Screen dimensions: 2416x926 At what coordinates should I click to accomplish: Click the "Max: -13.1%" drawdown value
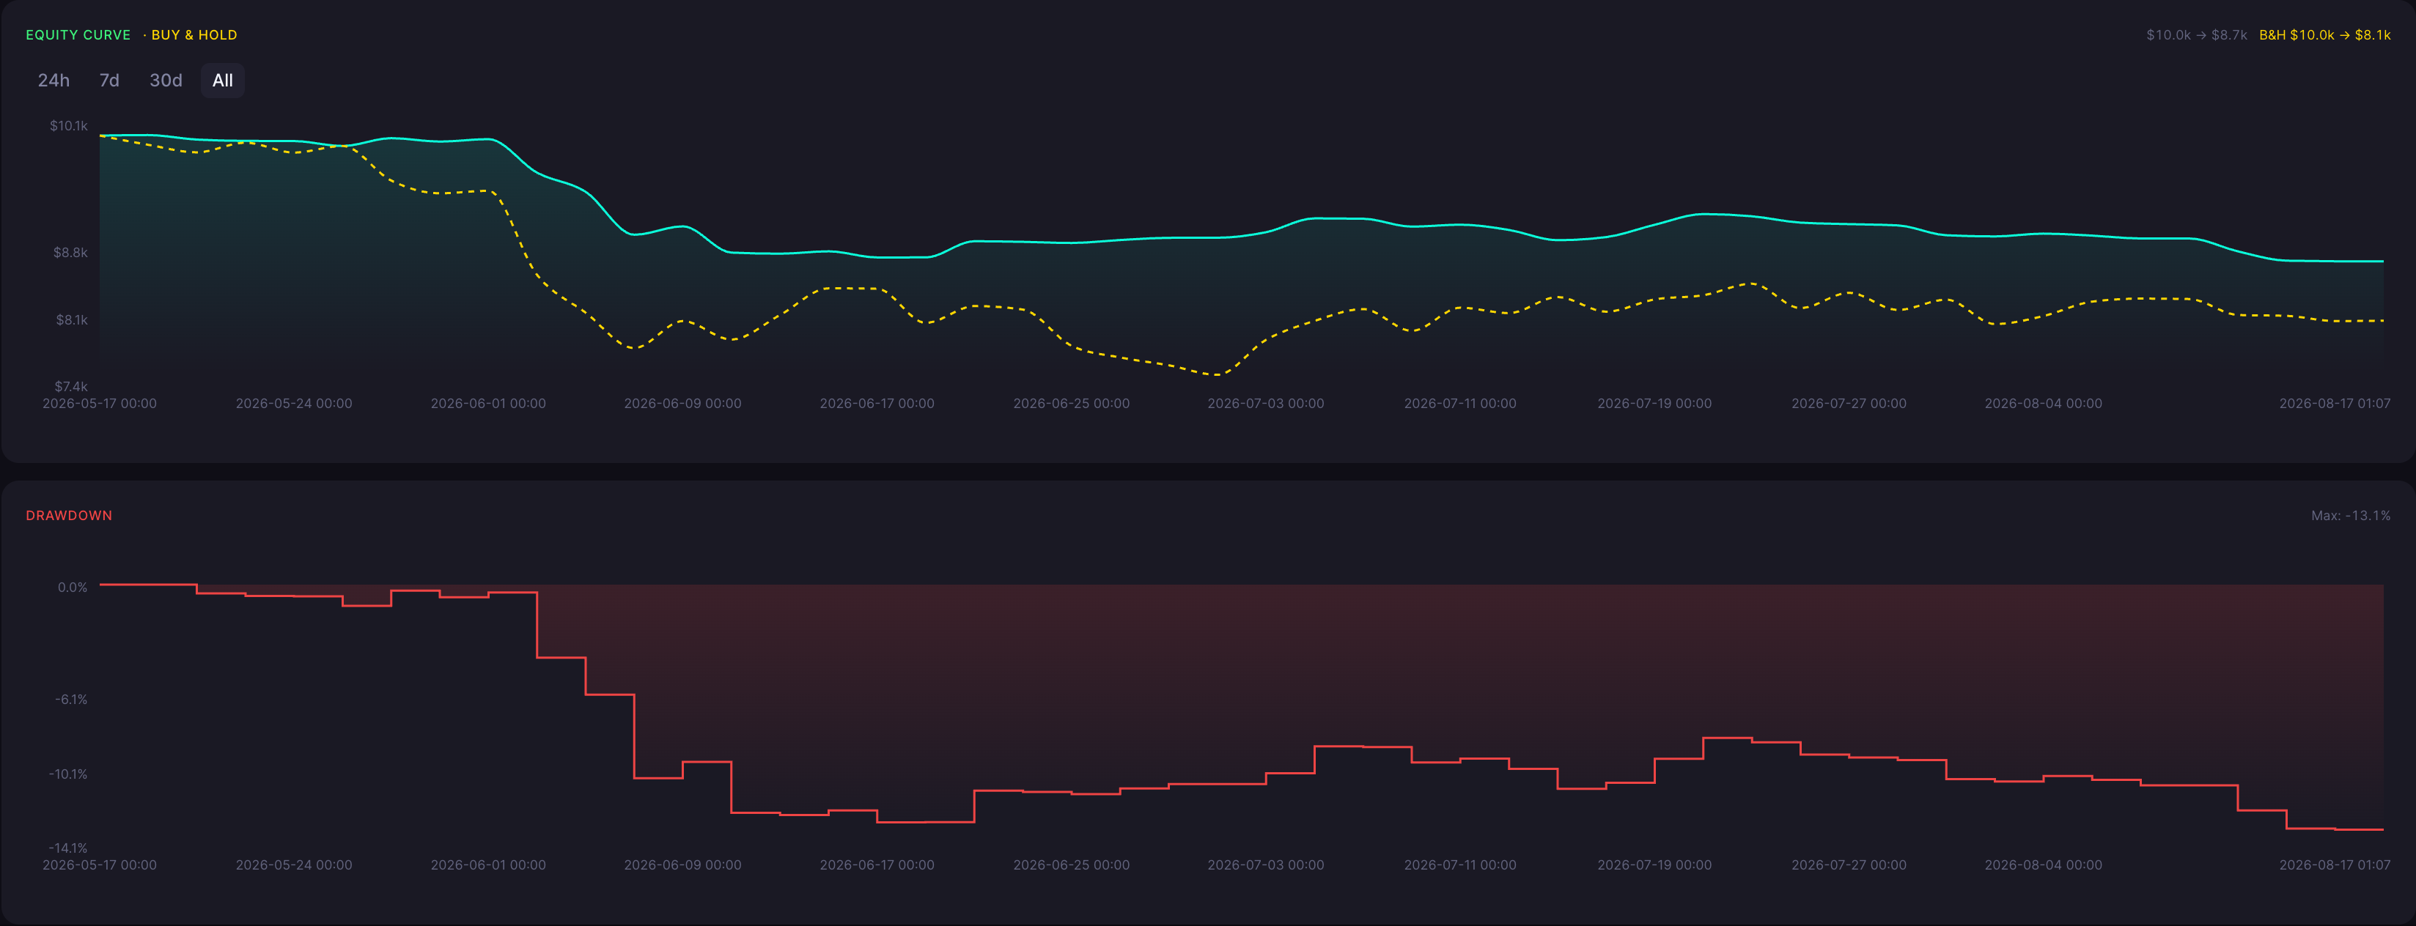pyautogui.click(x=2350, y=516)
